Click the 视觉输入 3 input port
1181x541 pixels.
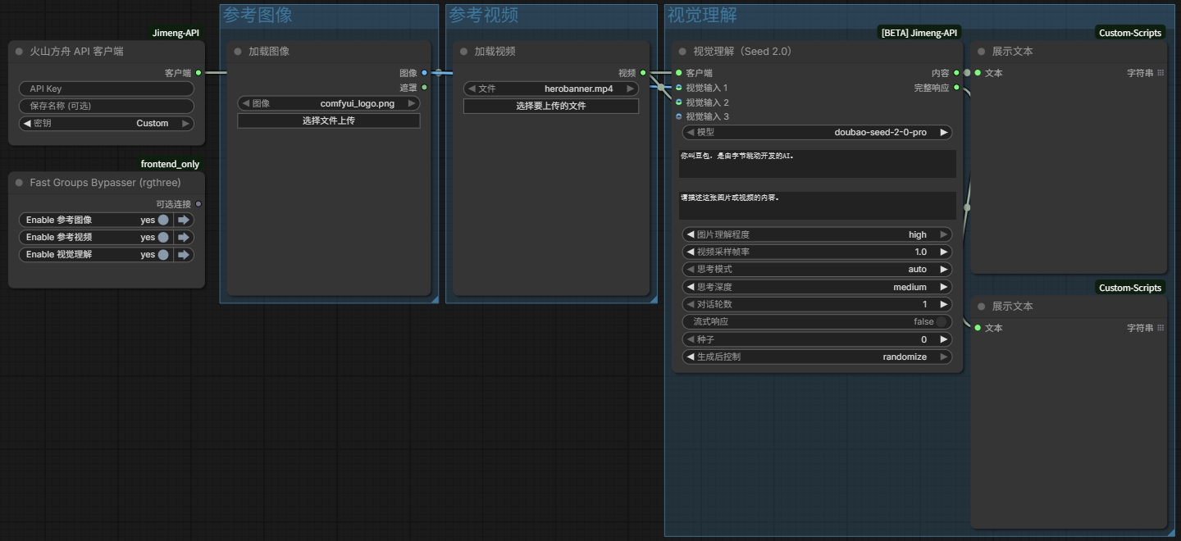pos(679,116)
